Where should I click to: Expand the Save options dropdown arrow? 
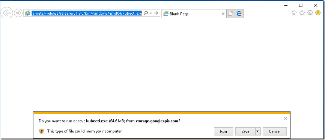tap(258, 131)
